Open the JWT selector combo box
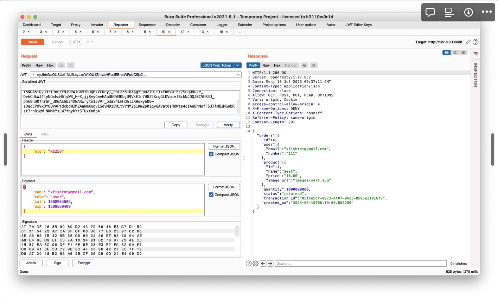Viewport: 498px width, 299px height. click(x=136, y=74)
